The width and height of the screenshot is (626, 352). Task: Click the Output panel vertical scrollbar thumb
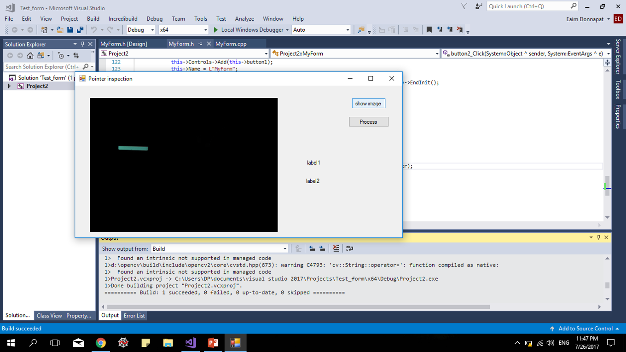(607, 285)
